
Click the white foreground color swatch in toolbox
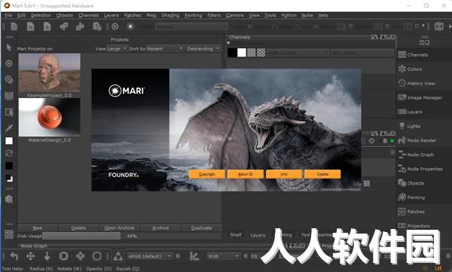coord(9,141)
